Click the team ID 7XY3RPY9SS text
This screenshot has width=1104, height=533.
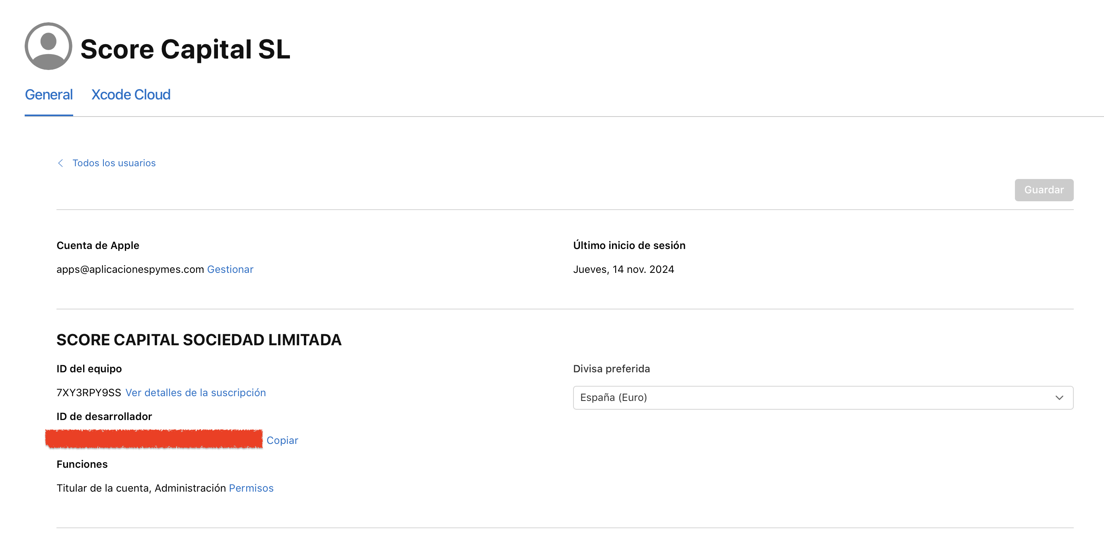[89, 393]
